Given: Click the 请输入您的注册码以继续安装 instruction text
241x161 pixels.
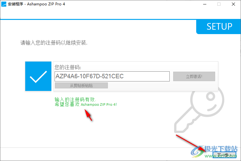Looking at the screenshot, I should tap(54, 43).
